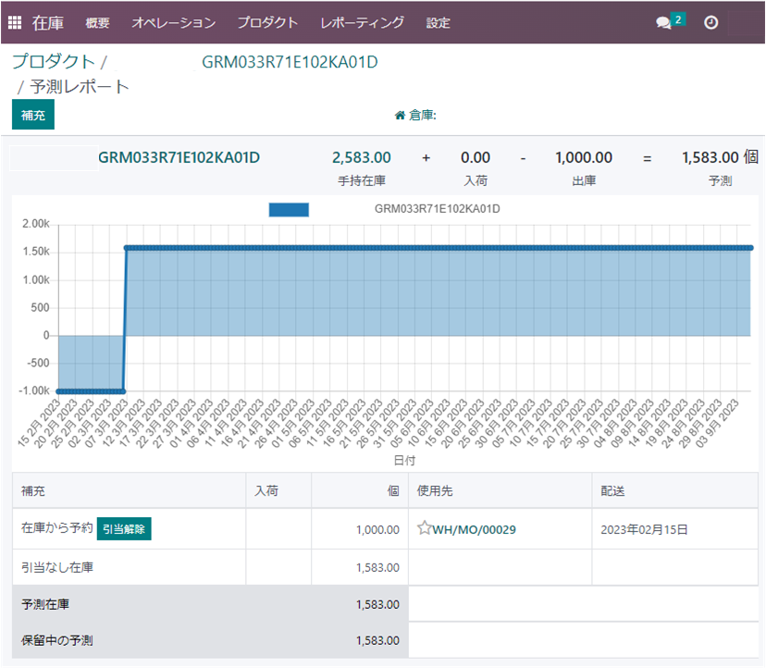Open the activities clock icon
This screenshot has width=766, height=668.
pos(710,22)
